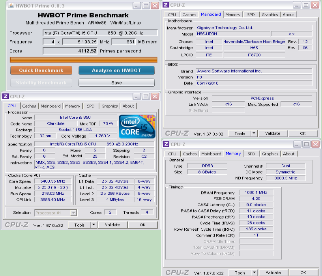Click NB Frequency value 3888.3 MHz
The width and height of the screenshot is (322, 276).
tap(285, 178)
